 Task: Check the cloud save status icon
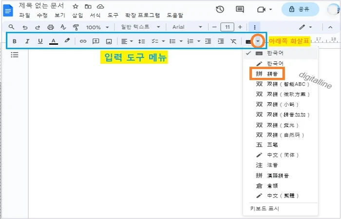(100, 6)
